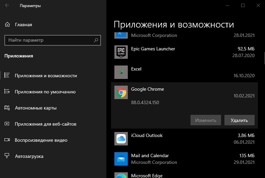Viewport: 265px width, 178px height.
Task: Select the Приложения и возможности sidebar icon
Action: pos(7,75)
